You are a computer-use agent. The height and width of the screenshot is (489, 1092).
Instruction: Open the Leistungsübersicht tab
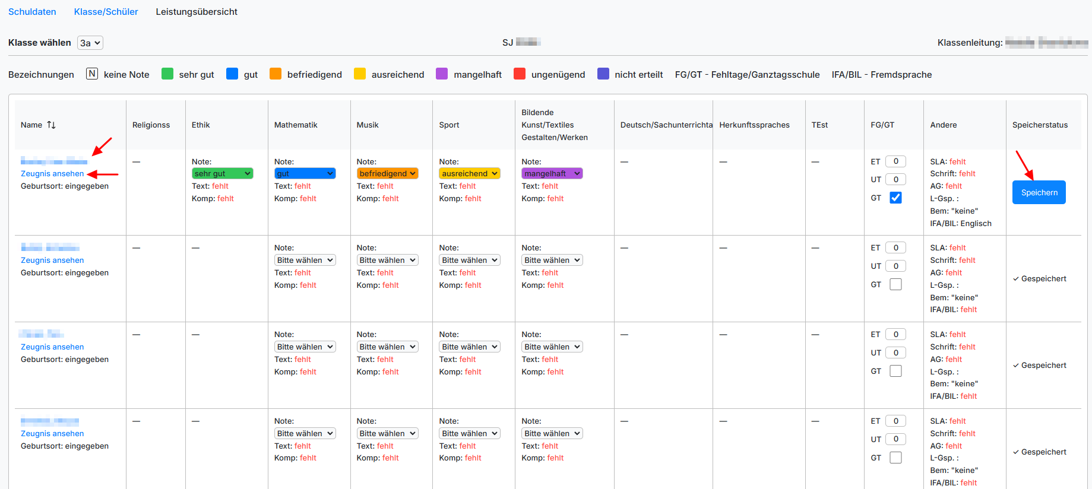click(x=197, y=12)
